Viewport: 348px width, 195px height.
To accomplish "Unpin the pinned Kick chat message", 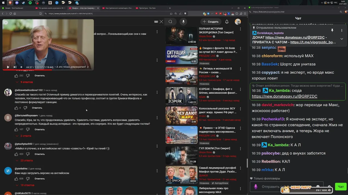I will (332, 30).
